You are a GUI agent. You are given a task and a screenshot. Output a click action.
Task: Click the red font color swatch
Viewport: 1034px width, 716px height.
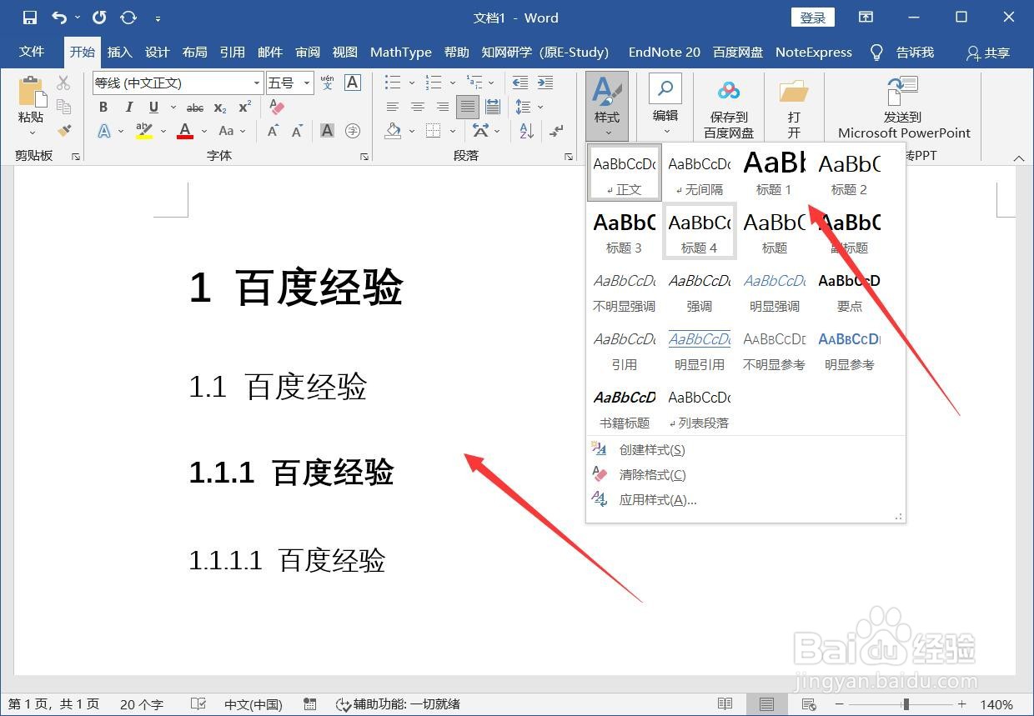[x=184, y=132]
